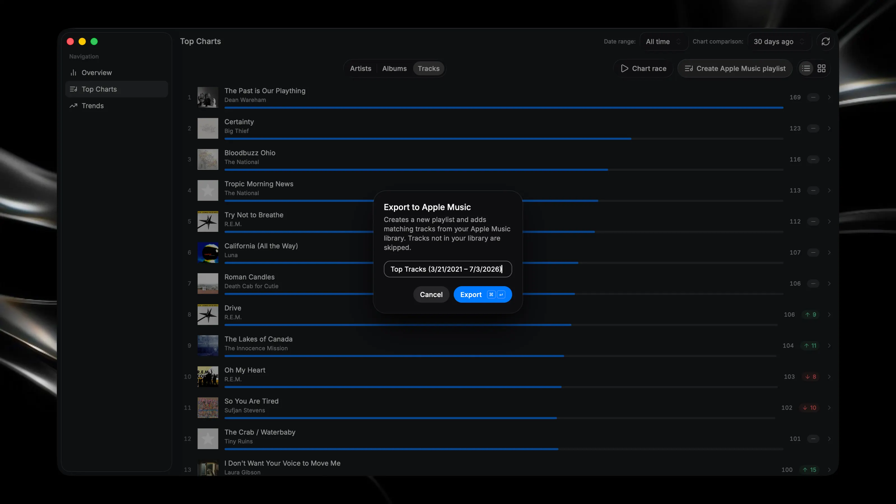Start the Chart race
This screenshot has width=896, height=504.
[x=643, y=69]
